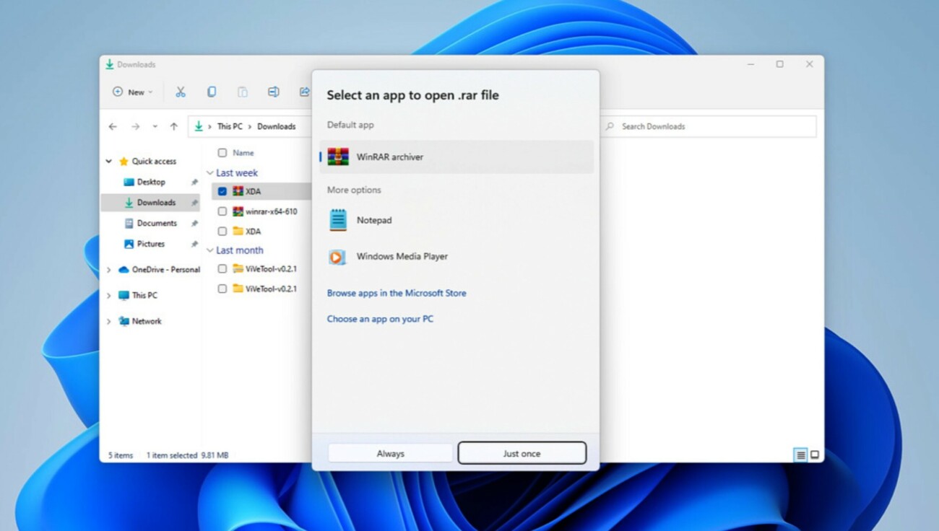The height and width of the screenshot is (531, 939).
Task: Collapse the Last month group
Action: click(x=210, y=250)
